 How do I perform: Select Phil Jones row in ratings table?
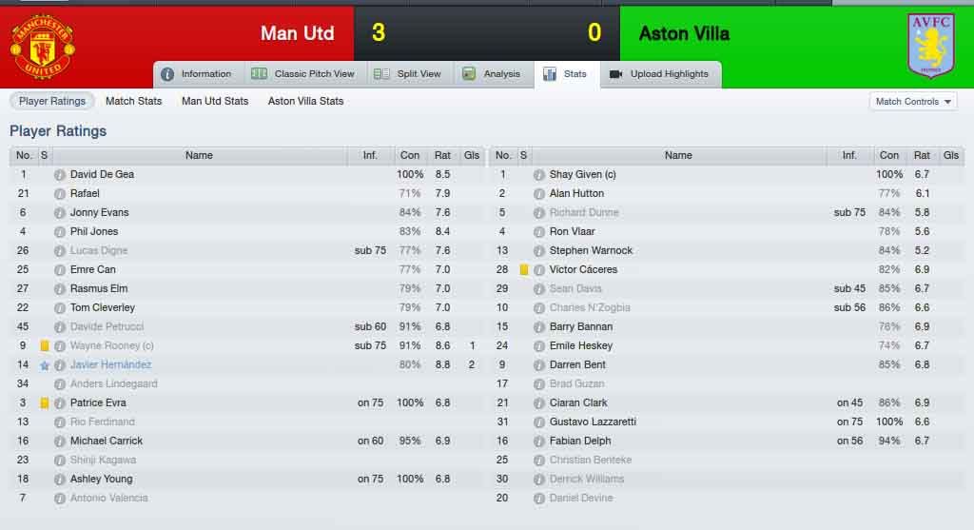click(x=248, y=232)
